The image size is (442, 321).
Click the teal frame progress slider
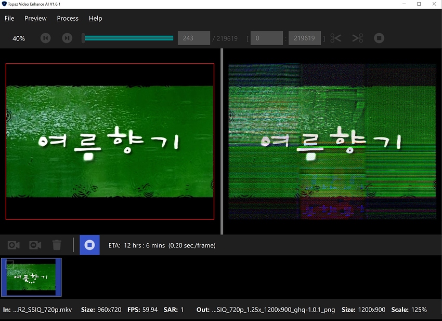[x=129, y=38]
